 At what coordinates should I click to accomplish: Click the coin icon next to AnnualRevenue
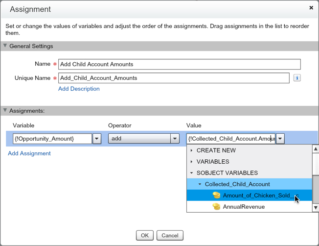tap(216, 207)
